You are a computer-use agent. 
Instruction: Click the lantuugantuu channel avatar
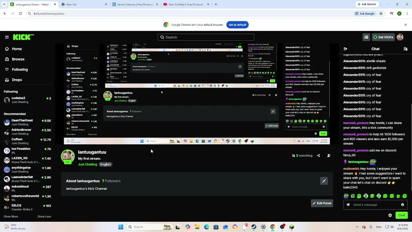pyautogui.click(x=68, y=157)
